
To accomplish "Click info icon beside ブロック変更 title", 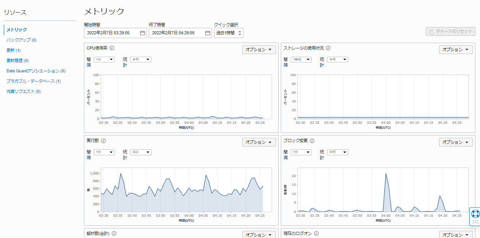I will [x=312, y=141].
